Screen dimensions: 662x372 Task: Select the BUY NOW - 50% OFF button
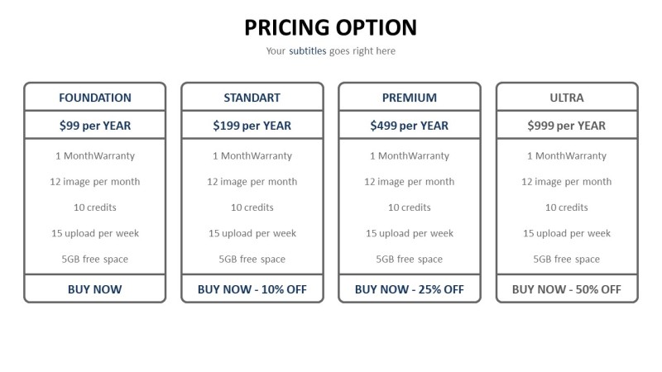coord(567,289)
